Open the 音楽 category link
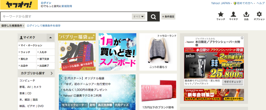 point(22,93)
